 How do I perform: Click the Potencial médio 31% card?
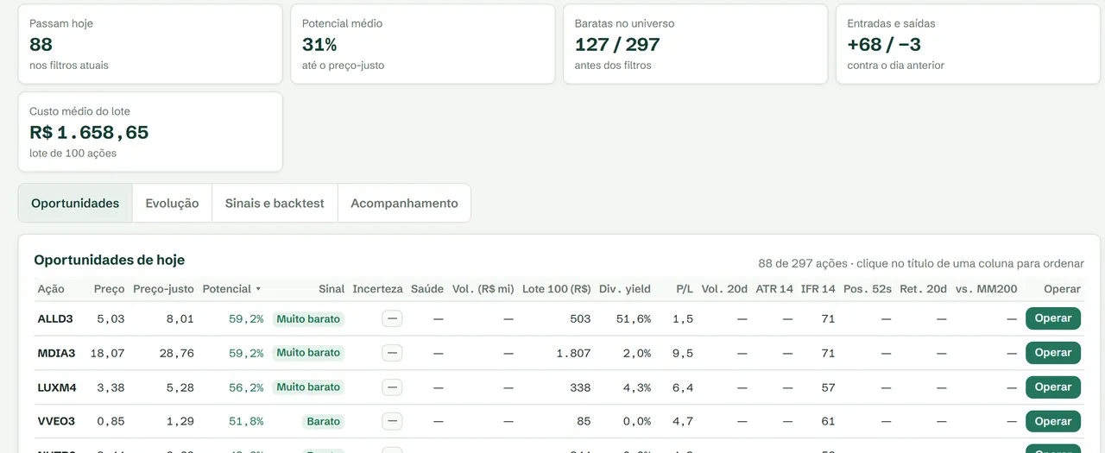point(423,44)
